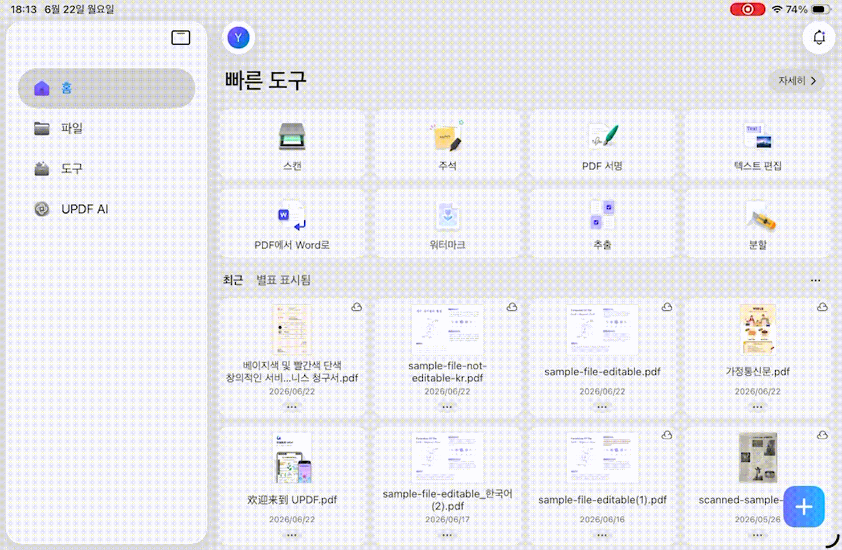
Task: Select the file name 欢迎来到 UPDF.pdf
Action: 292,500
